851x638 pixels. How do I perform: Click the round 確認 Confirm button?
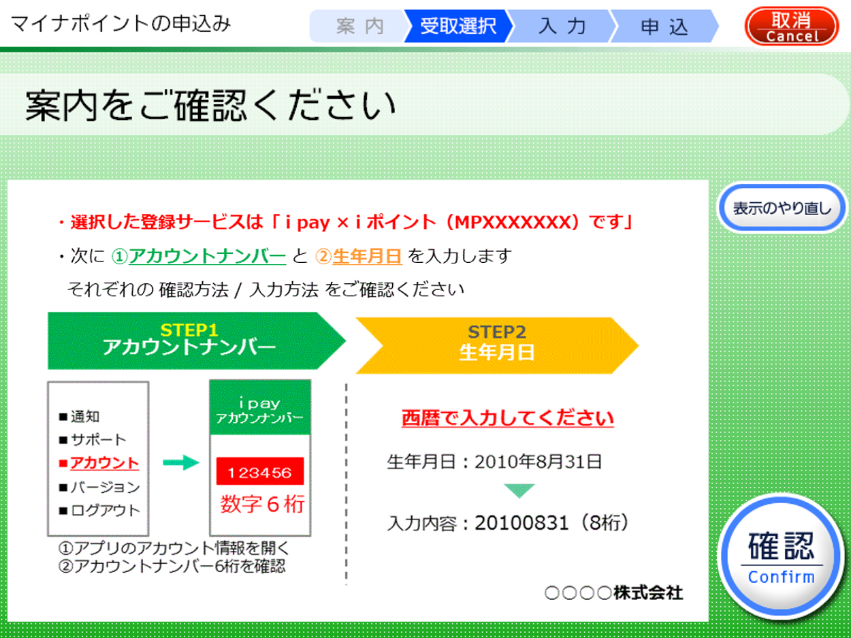[781, 556]
